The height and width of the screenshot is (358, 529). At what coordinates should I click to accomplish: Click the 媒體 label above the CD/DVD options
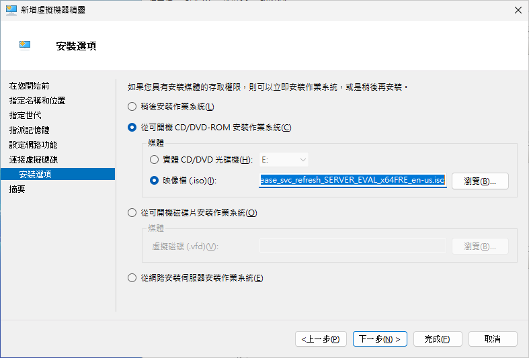[156, 143]
